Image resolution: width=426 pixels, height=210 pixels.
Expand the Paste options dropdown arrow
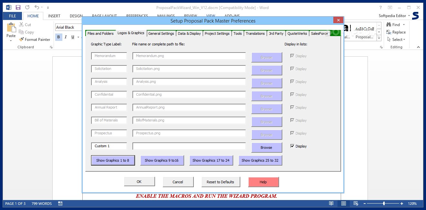11,41
